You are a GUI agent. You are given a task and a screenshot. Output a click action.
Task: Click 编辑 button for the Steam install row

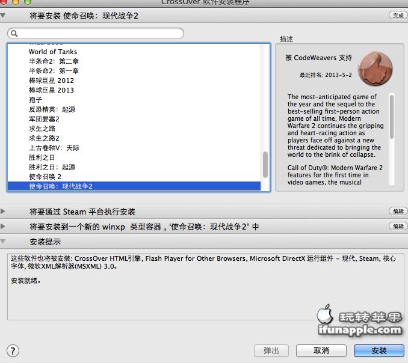398,212
